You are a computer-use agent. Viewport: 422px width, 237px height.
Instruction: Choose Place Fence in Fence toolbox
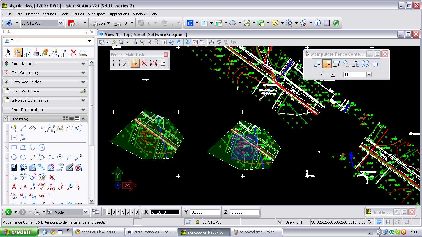point(116,63)
